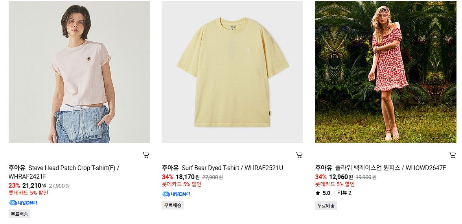Click the 후아유 brand name on the dress listing
Viewport: 462px width, 224px height.
coord(324,168)
